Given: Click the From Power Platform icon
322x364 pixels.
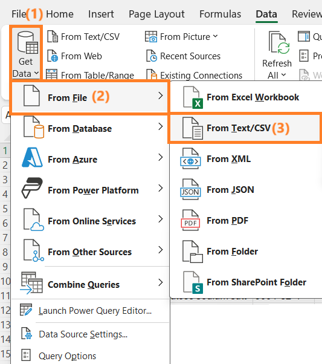Looking at the screenshot, I should (32, 188).
